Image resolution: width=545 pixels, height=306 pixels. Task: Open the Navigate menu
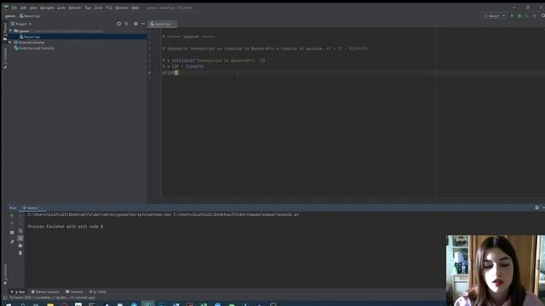point(47,8)
